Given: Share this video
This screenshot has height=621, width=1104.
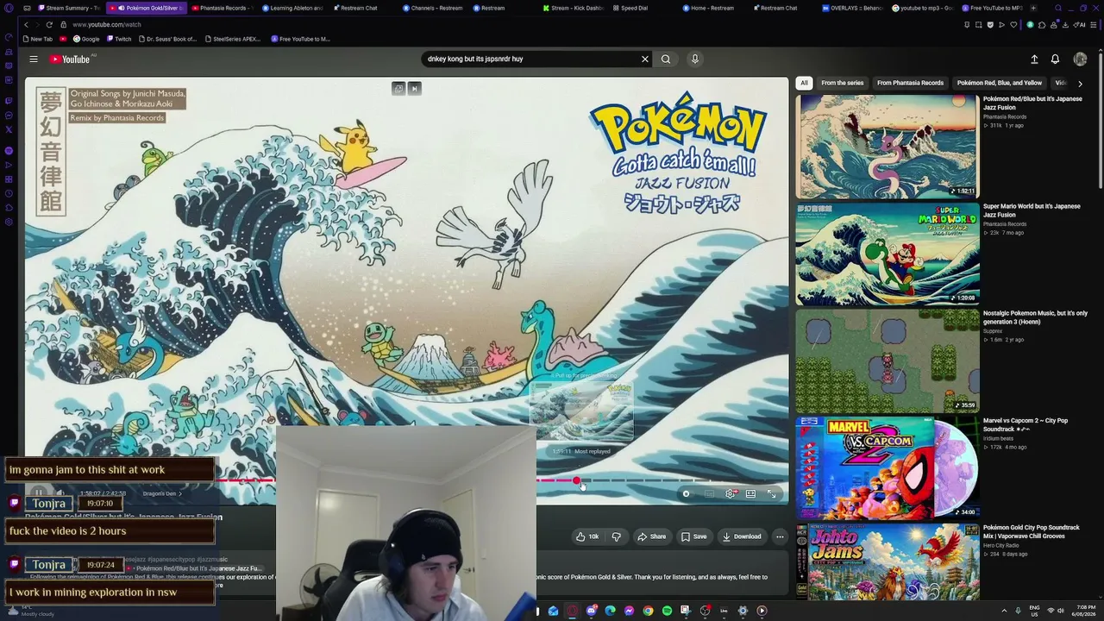Looking at the screenshot, I should 651,536.
